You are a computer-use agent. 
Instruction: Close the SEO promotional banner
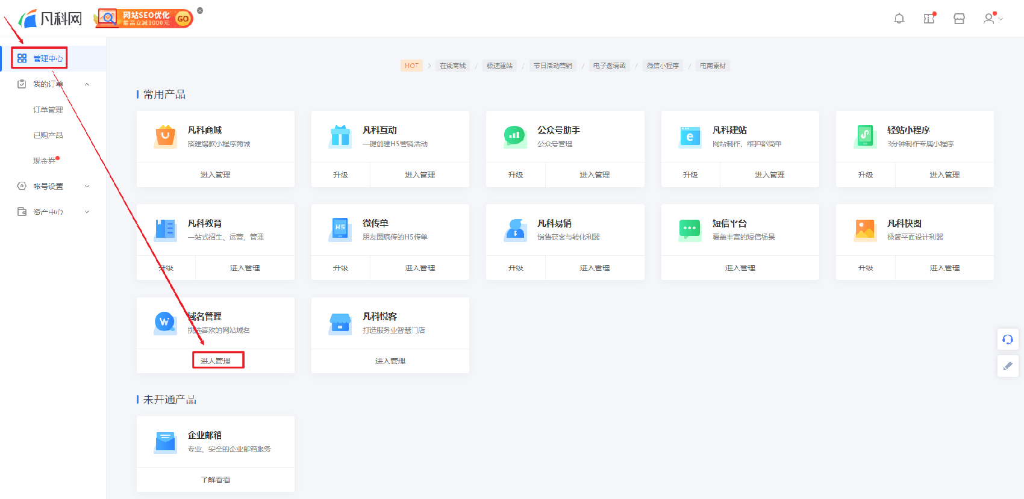pyautogui.click(x=200, y=10)
